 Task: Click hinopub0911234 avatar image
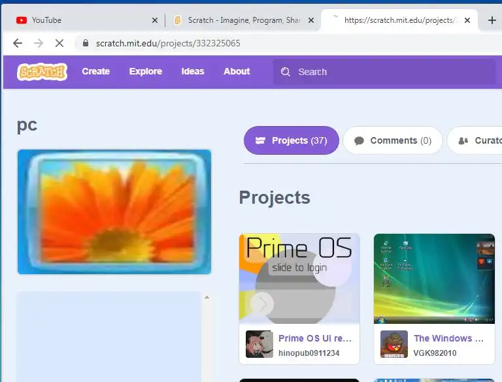click(x=259, y=344)
